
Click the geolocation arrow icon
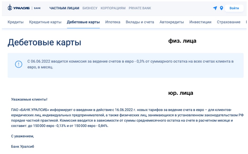point(215,8)
